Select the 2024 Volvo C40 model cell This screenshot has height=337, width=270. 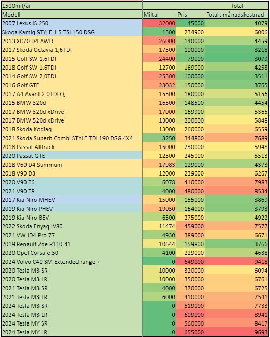(x=72, y=262)
